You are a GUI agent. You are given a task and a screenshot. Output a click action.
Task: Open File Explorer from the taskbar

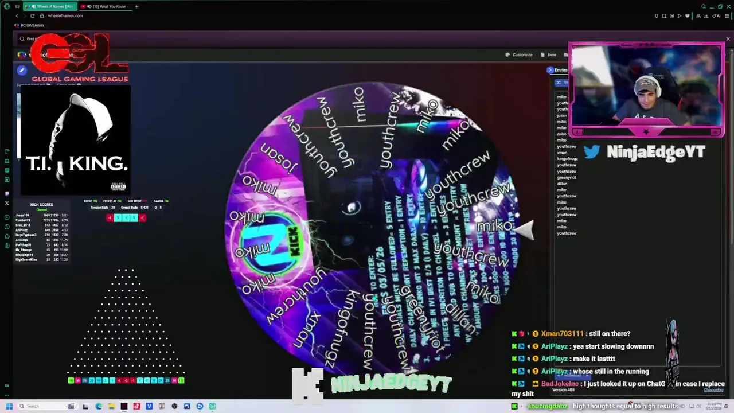(x=111, y=406)
